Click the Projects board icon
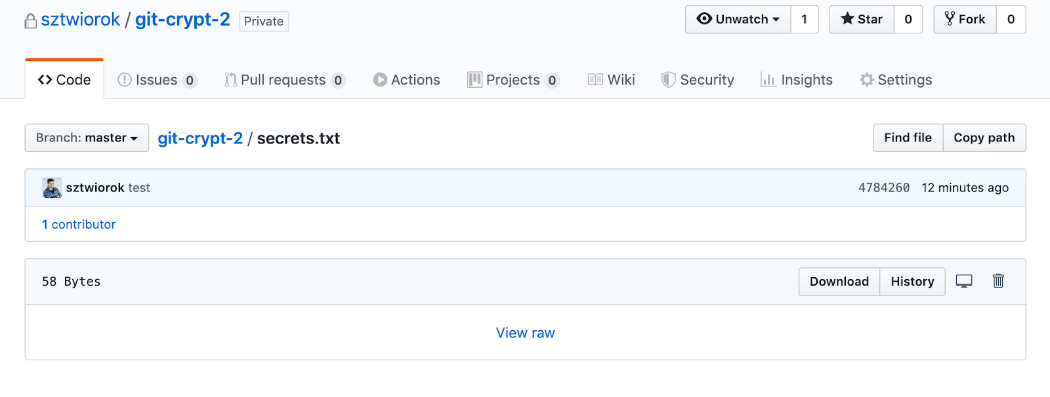 [474, 79]
